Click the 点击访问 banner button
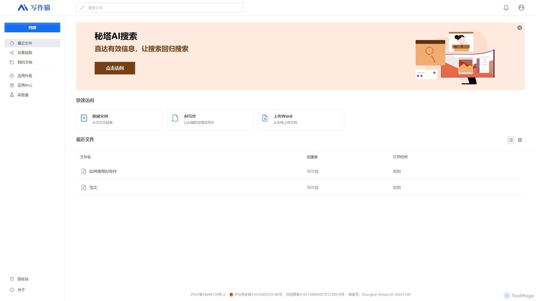The image size is (536, 301). pyautogui.click(x=115, y=68)
